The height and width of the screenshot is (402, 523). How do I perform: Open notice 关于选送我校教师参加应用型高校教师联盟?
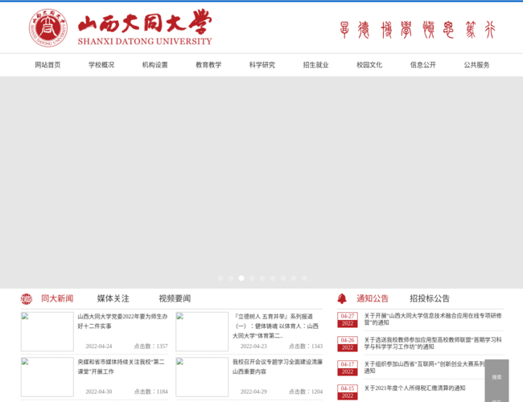(433, 343)
